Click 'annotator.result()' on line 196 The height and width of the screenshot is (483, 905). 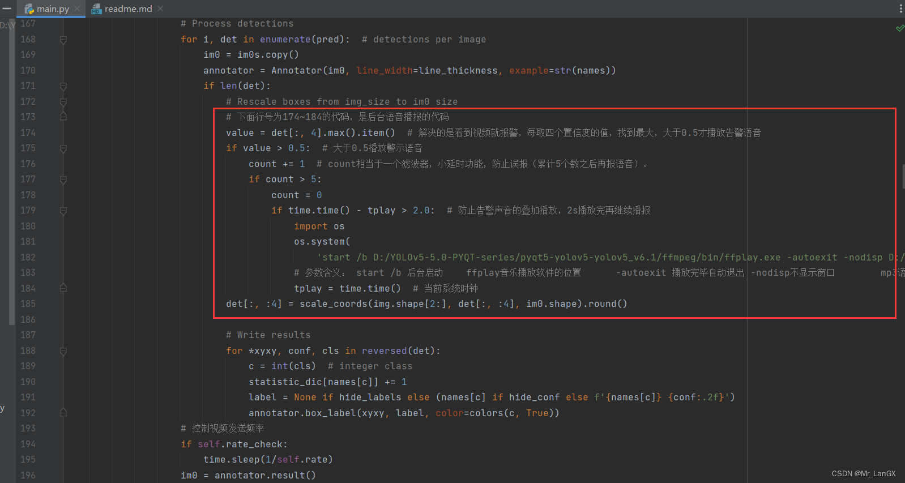(265, 476)
